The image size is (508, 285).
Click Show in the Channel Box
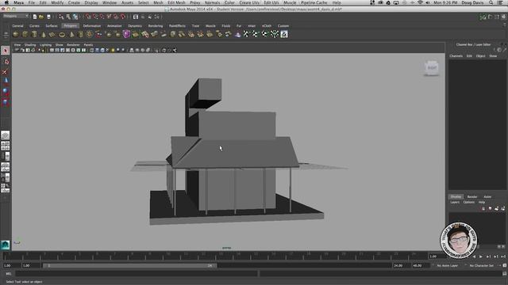pyautogui.click(x=493, y=56)
